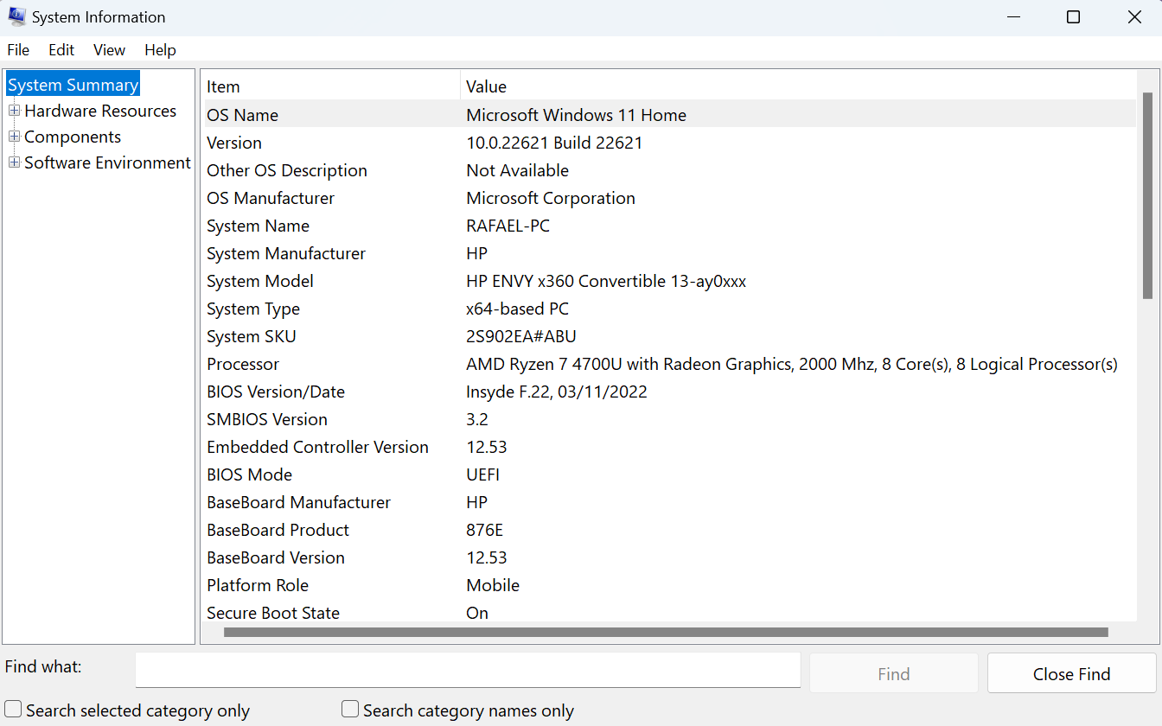
Task: Click the System Information app icon in title bar
Action: click(x=16, y=16)
